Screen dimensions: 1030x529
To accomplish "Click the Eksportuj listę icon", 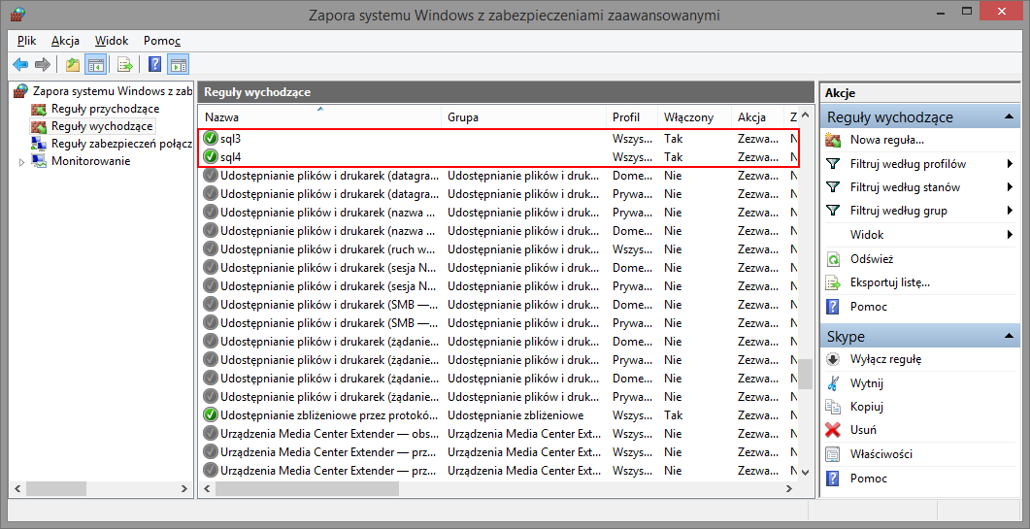I will click(x=833, y=283).
